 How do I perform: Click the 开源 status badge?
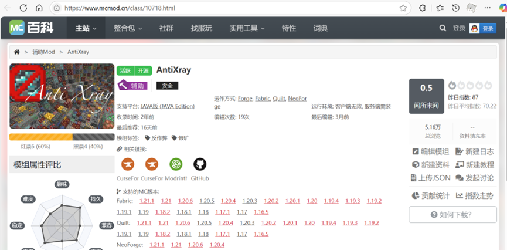143,70
